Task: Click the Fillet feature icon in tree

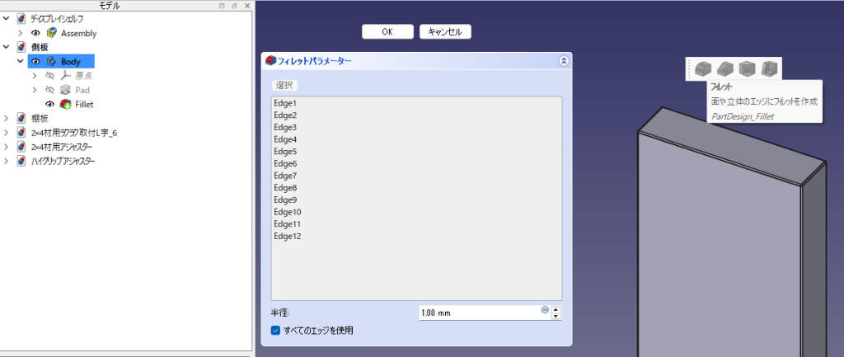Action: pyautogui.click(x=65, y=104)
